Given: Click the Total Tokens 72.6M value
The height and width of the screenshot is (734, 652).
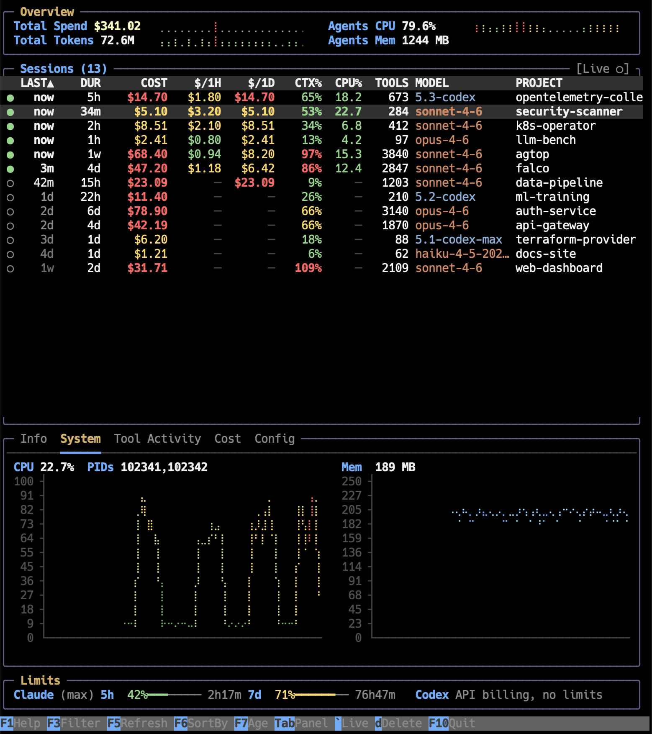Looking at the screenshot, I should (x=117, y=40).
